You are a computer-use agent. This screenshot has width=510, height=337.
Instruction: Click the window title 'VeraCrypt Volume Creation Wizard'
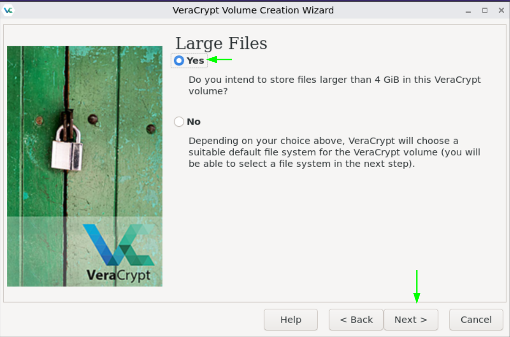[253, 10]
